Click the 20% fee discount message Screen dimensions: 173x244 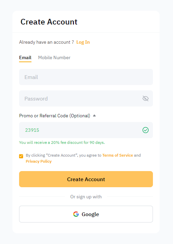point(62,143)
